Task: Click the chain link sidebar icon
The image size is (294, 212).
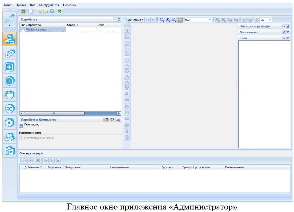Action: [x=10, y=53]
